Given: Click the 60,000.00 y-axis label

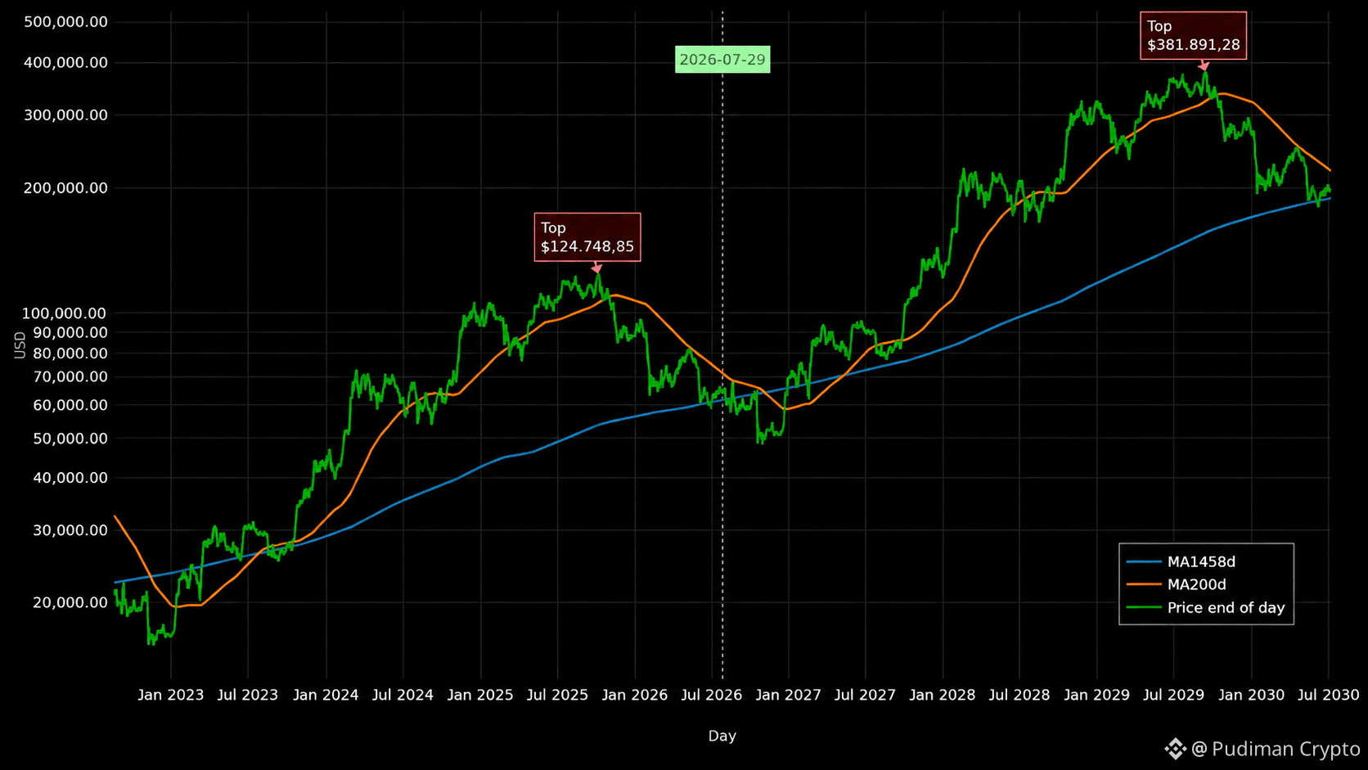Looking at the screenshot, I should [x=70, y=405].
